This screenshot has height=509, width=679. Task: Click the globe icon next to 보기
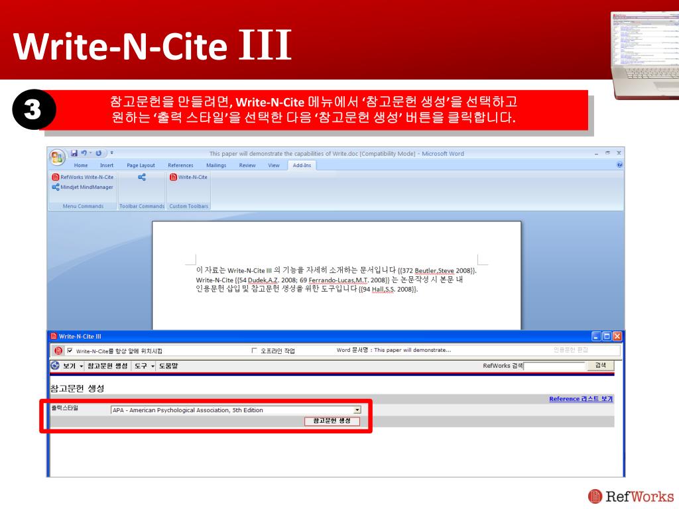point(55,365)
